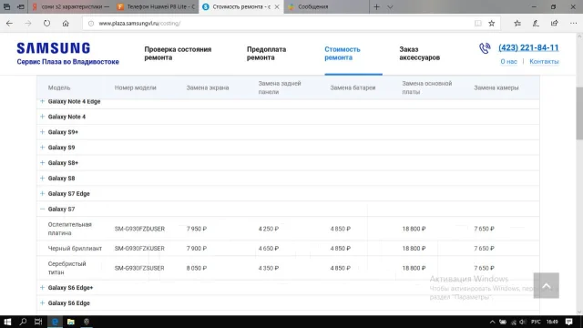Open Заказ аксессуаров menu item

tap(419, 54)
